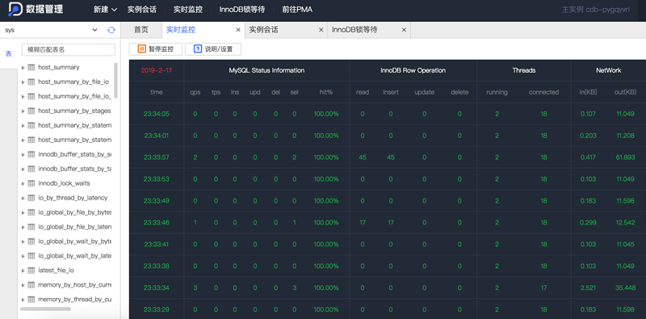Click the question mark icon in 说明/设置
Image resolution: width=646 pixels, height=319 pixels.
(x=198, y=49)
